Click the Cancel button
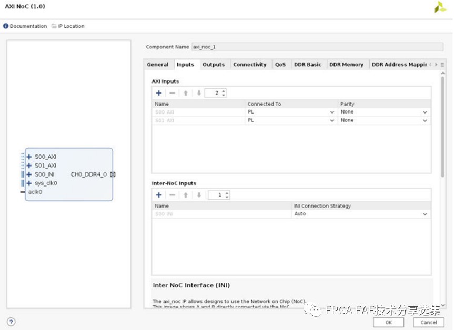 (x=429, y=323)
